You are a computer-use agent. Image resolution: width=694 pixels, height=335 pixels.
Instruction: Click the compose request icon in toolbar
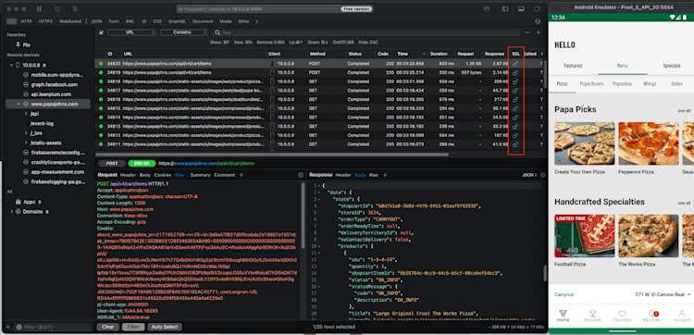(57, 9)
